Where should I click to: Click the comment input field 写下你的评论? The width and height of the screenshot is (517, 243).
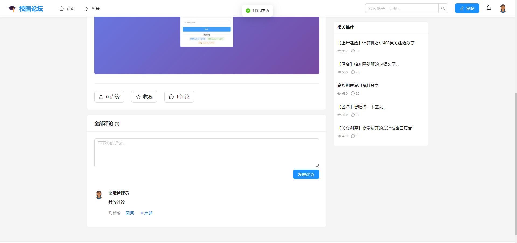pyautogui.click(x=206, y=152)
